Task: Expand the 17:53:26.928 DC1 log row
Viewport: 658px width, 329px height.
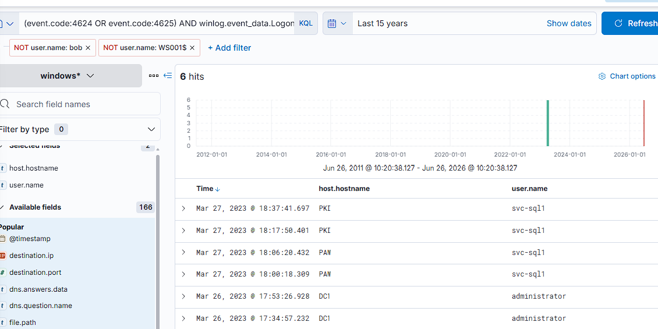Action: tap(183, 296)
